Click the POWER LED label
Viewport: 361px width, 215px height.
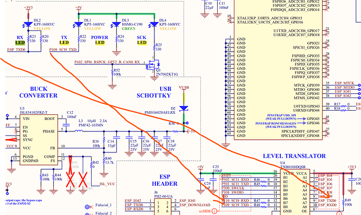99,40
